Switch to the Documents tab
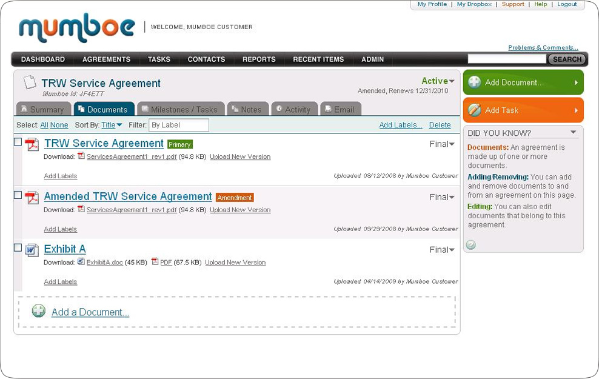Image resolution: width=599 pixels, height=379 pixels. [x=104, y=109]
